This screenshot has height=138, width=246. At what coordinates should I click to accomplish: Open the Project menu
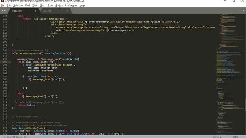coord(59,5)
